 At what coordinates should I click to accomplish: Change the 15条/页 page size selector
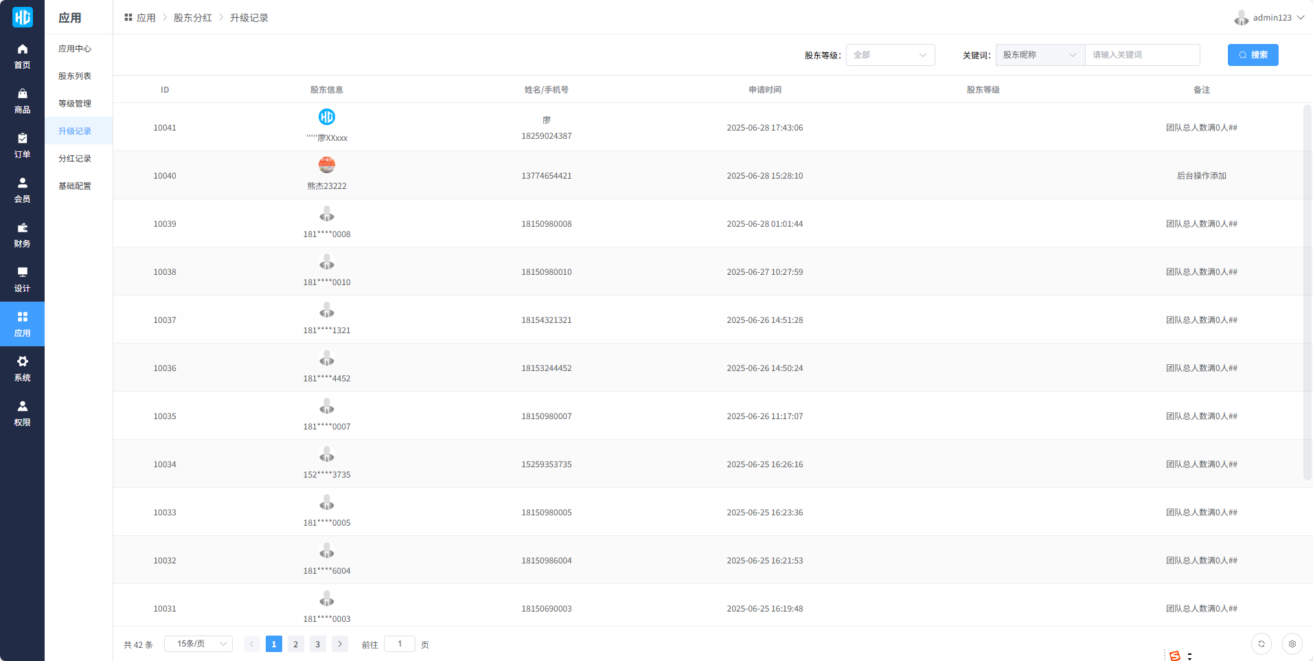[x=198, y=644]
